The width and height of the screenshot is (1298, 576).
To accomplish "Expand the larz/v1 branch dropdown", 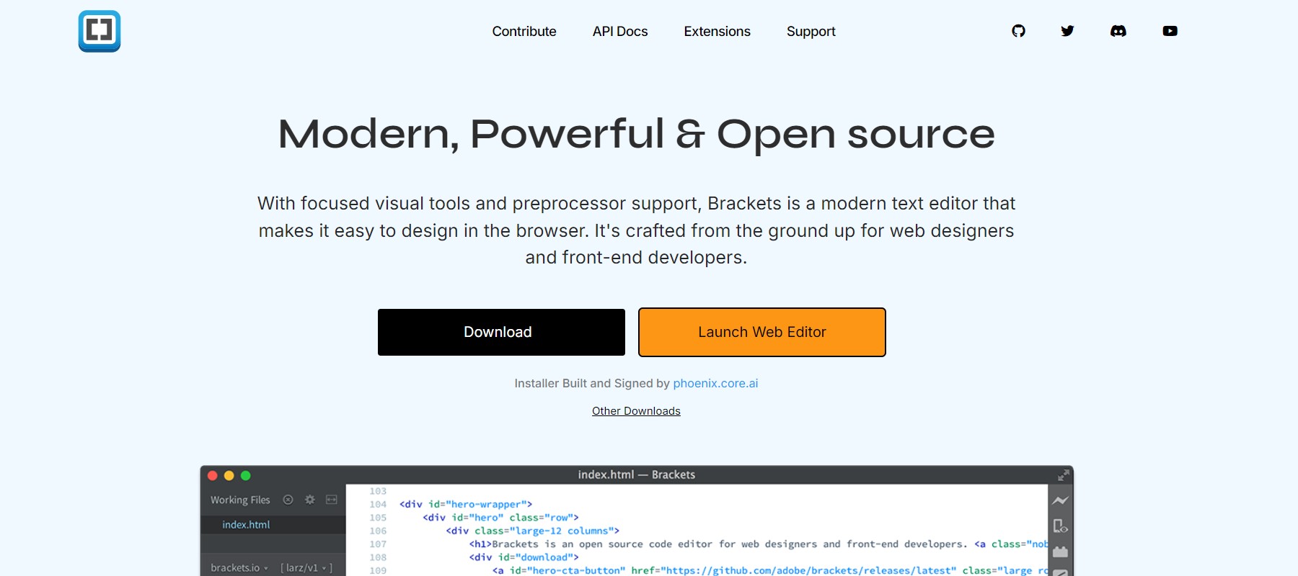I will pos(306,567).
